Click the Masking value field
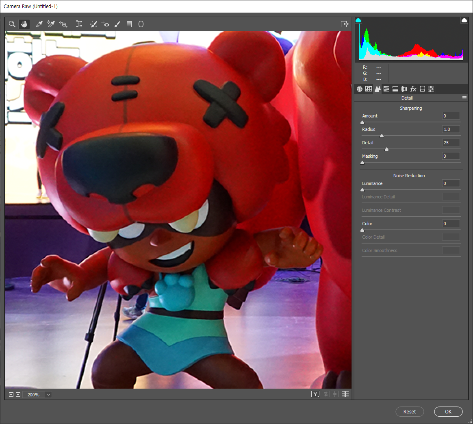473x424 pixels. point(451,156)
